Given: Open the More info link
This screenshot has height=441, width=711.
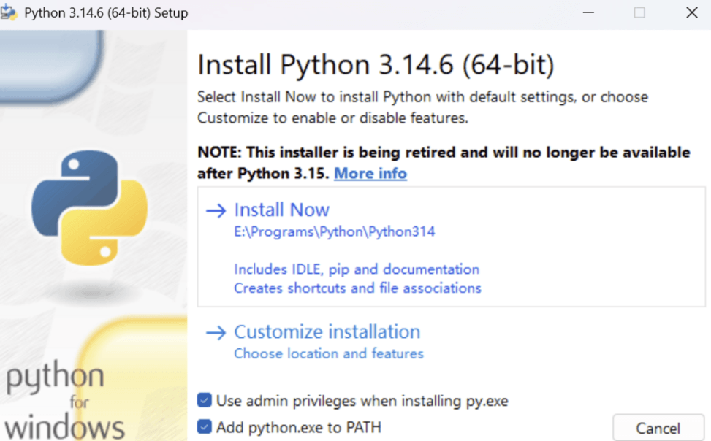Looking at the screenshot, I should 370,174.
